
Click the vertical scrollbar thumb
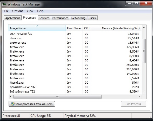[144, 51]
